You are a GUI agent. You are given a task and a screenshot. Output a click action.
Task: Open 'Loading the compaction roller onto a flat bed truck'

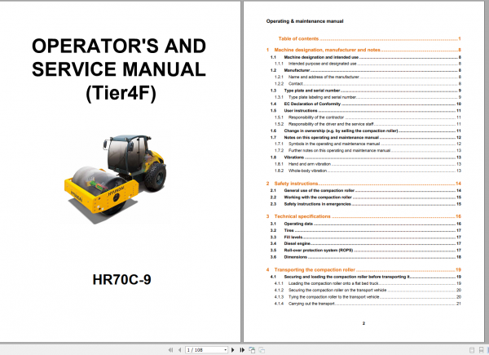tap(368, 283)
